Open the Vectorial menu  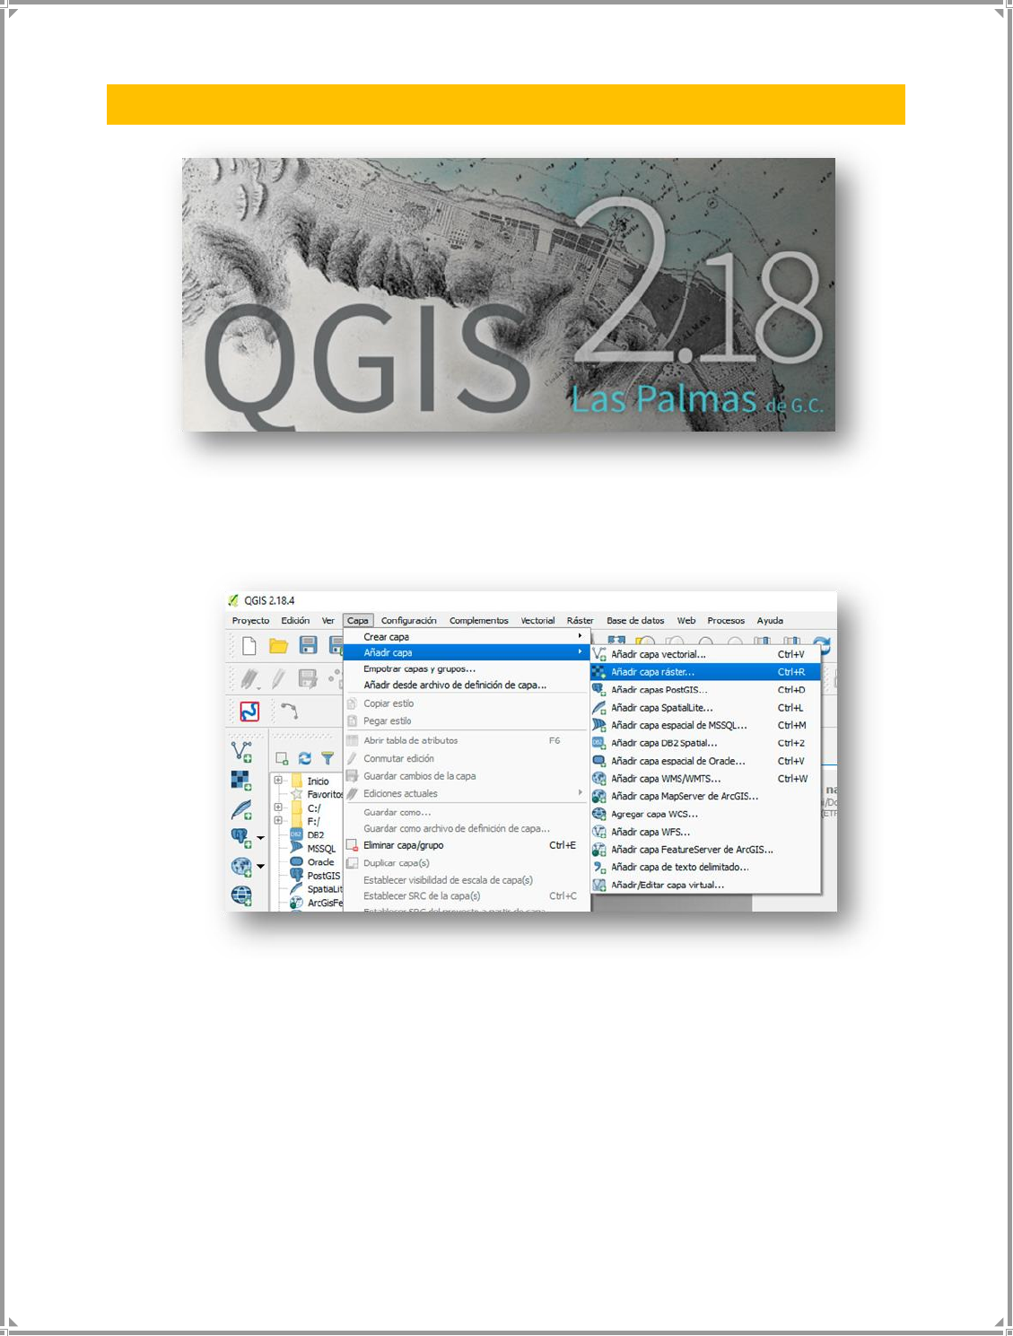537,621
